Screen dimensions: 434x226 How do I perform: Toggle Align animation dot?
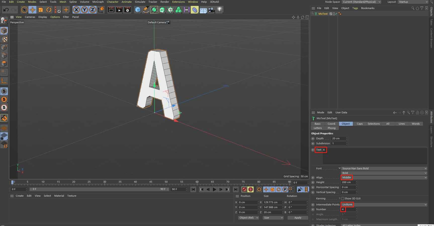click(313, 178)
